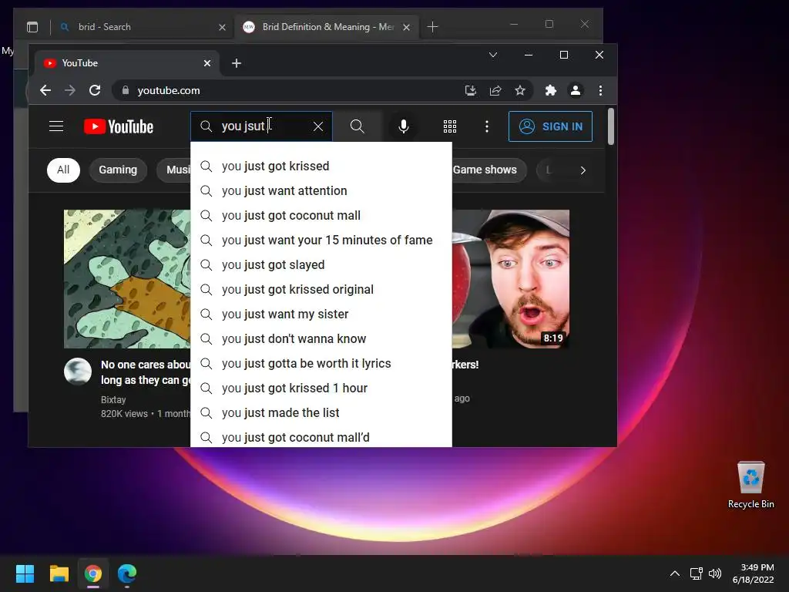The width and height of the screenshot is (789, 592).
Task: Choose 'you just got krissed original' suggestion
Action: (x=321, y=290)
